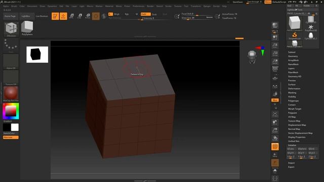Open the Document menu
Viewport: 324px width, 182px height.
[x=32, y=6]
